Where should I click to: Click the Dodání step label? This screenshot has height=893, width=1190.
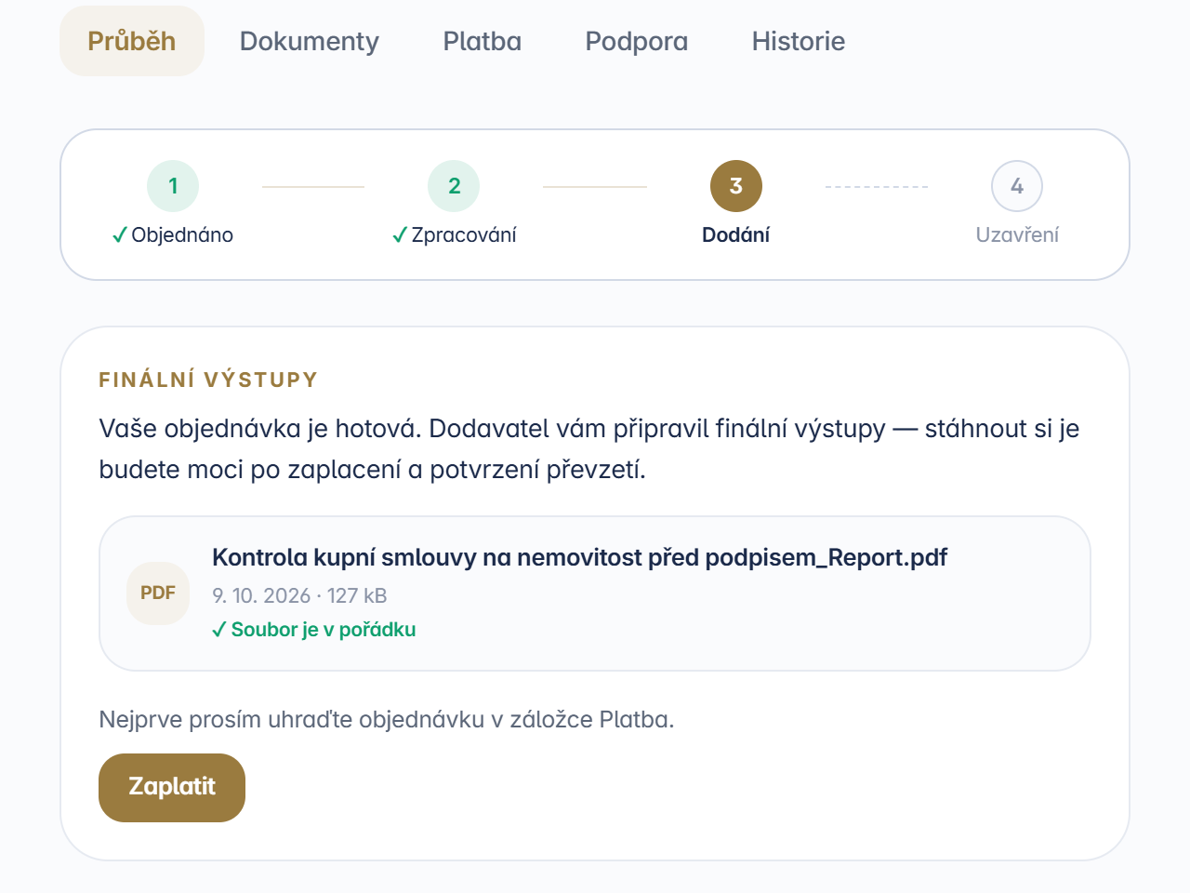[736, 235]
